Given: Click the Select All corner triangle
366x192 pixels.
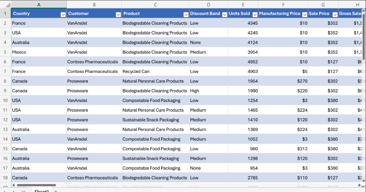Looking at the screenshot, I should 8,5.
